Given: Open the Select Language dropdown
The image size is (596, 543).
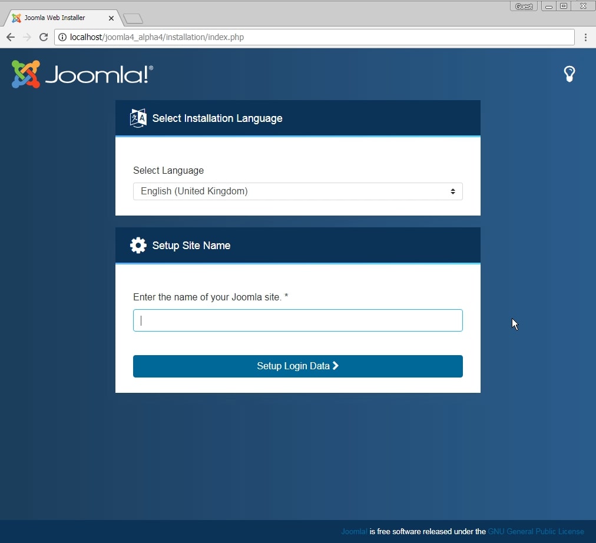Looking at the screenshot, I should [x=297, y=191].
